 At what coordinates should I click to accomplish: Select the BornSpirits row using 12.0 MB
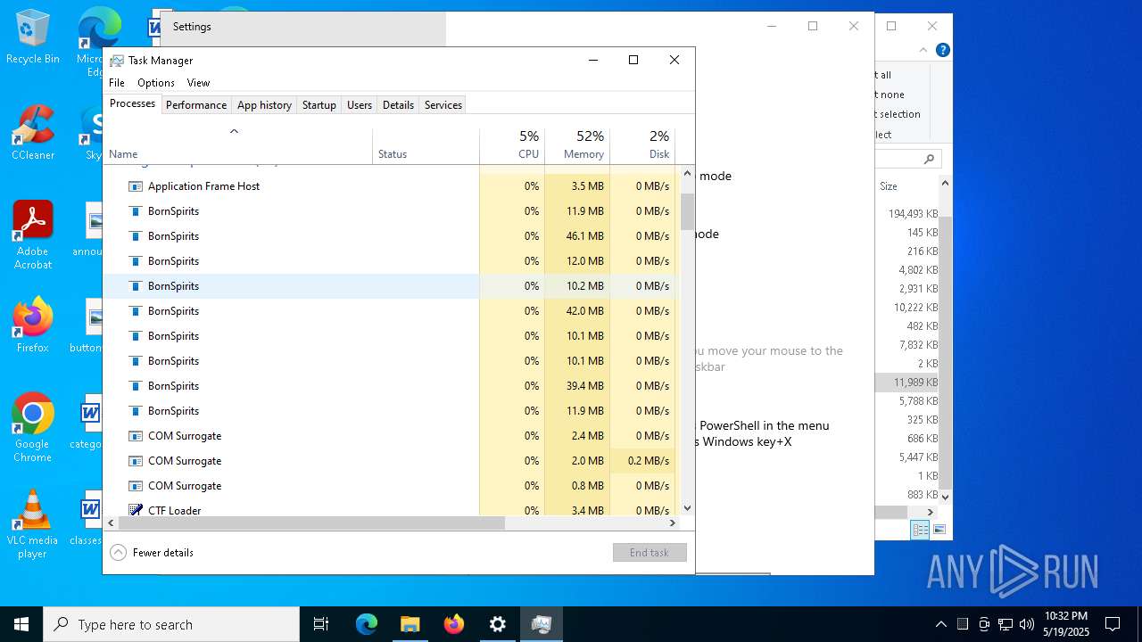(x=390, y=261)
